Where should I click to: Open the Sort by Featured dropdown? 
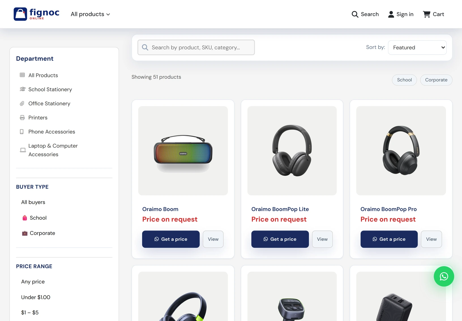click(x=417, y=48)
